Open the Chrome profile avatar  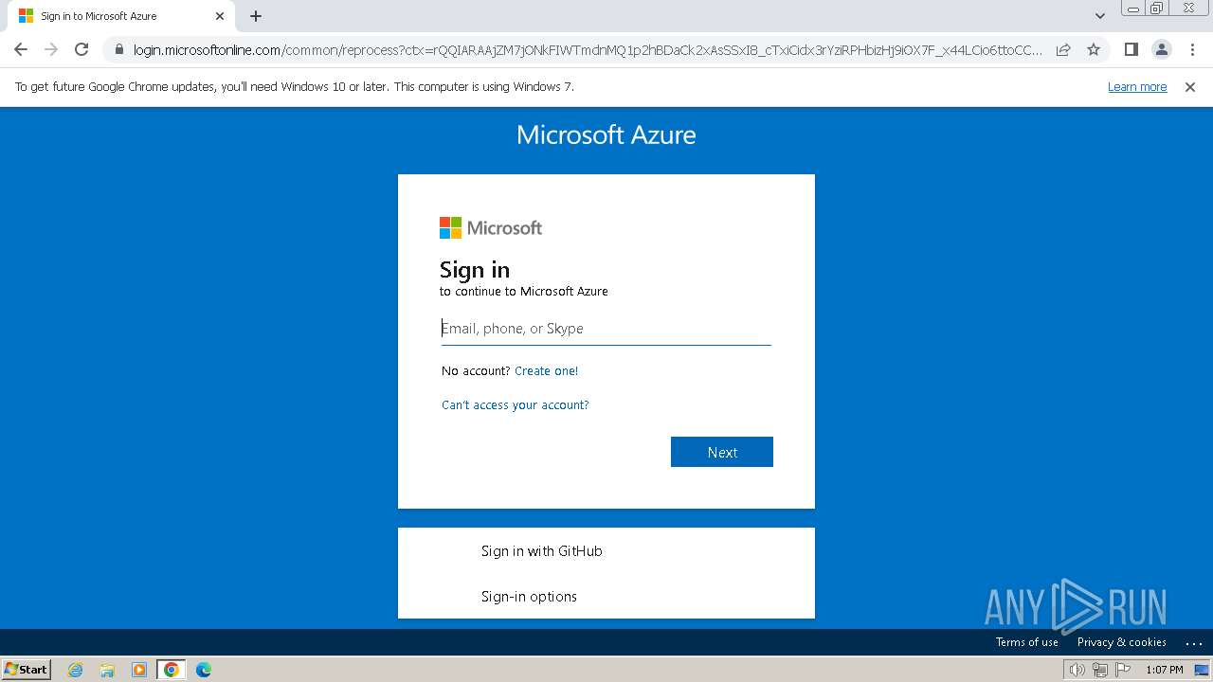(x=1161, y=49)
